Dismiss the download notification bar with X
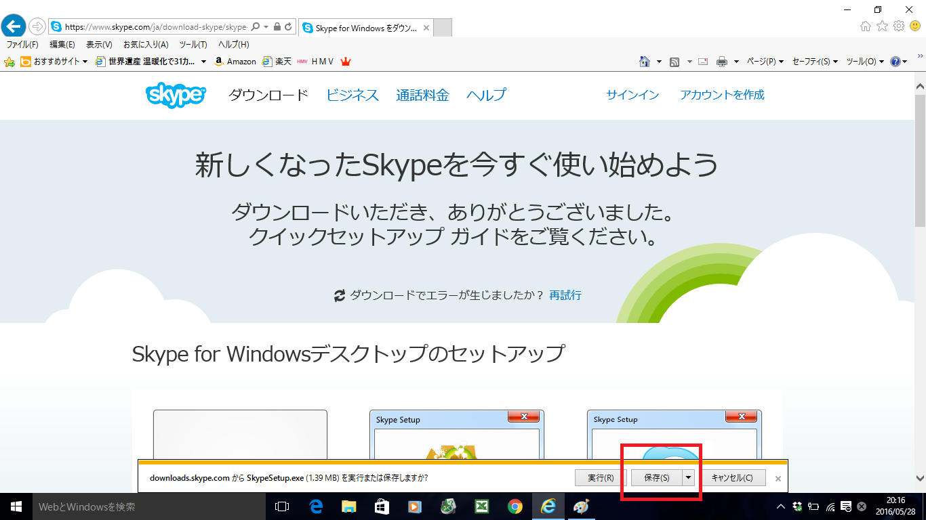The image size is (926, 520). (778, 479)
